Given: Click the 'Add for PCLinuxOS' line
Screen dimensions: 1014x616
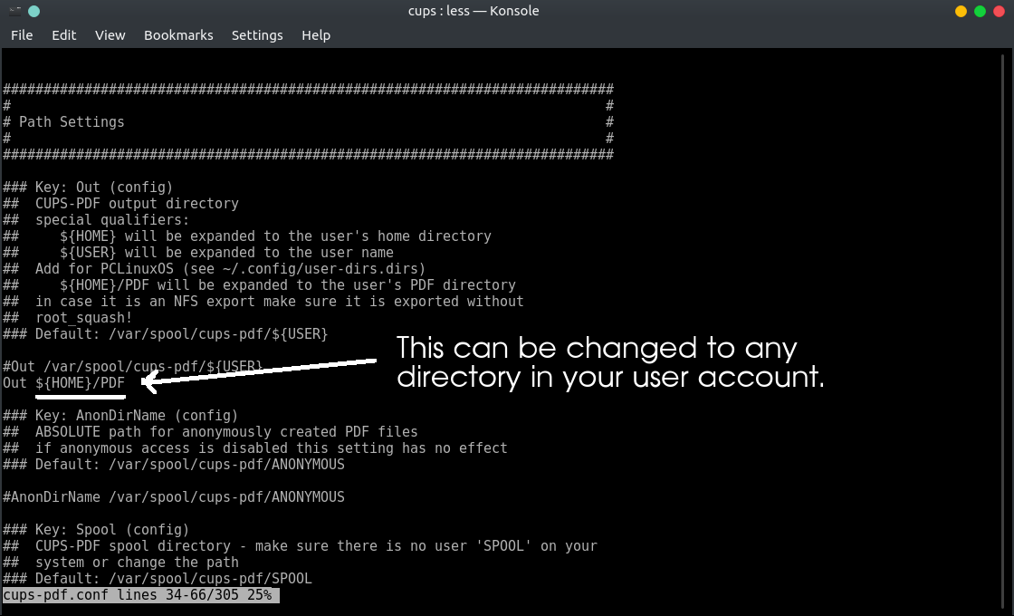Looking at the screenshot, I should [x=214, y=268].
